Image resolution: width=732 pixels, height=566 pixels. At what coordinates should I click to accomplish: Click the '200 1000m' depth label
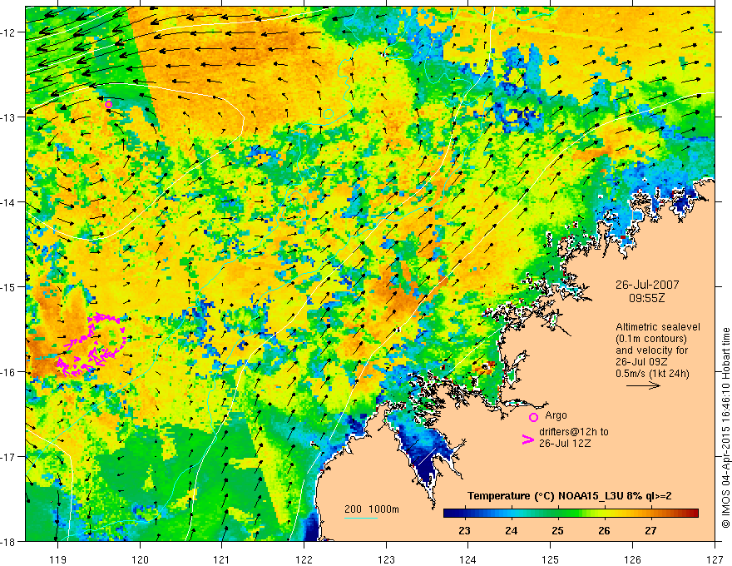tap(372, 509)
